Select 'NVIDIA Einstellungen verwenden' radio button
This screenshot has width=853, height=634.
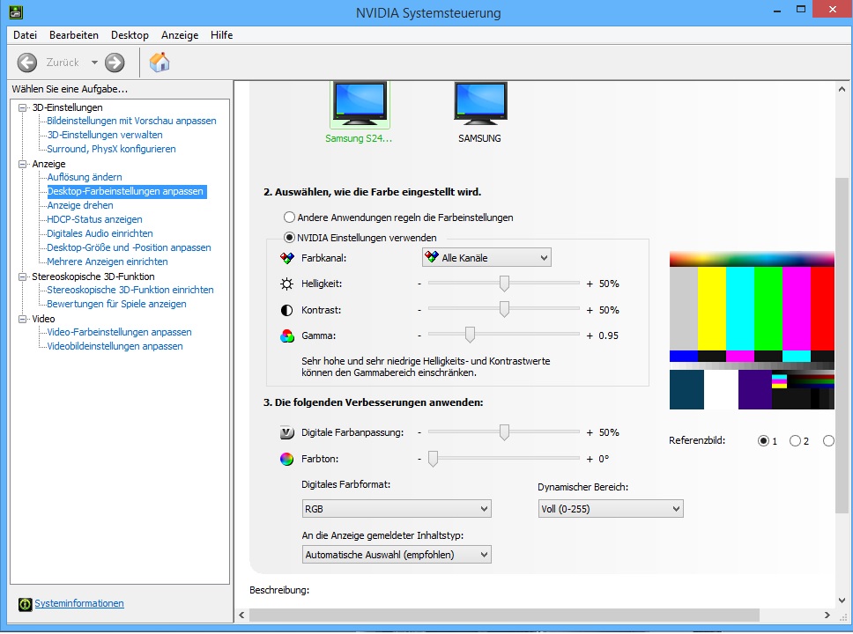pyautogui.click(x=290, y=238)
